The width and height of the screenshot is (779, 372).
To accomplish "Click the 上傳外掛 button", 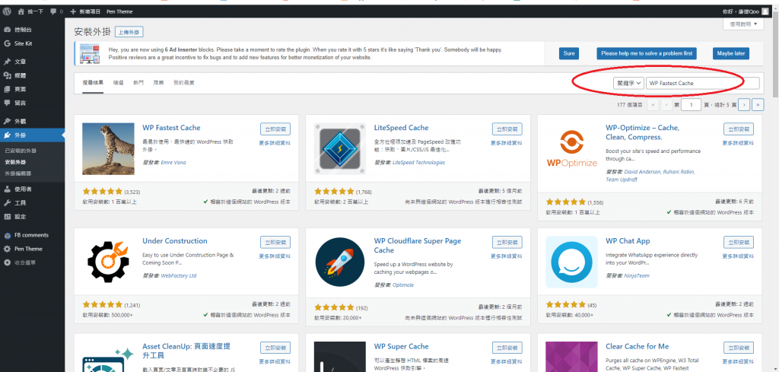I will 132,33.
